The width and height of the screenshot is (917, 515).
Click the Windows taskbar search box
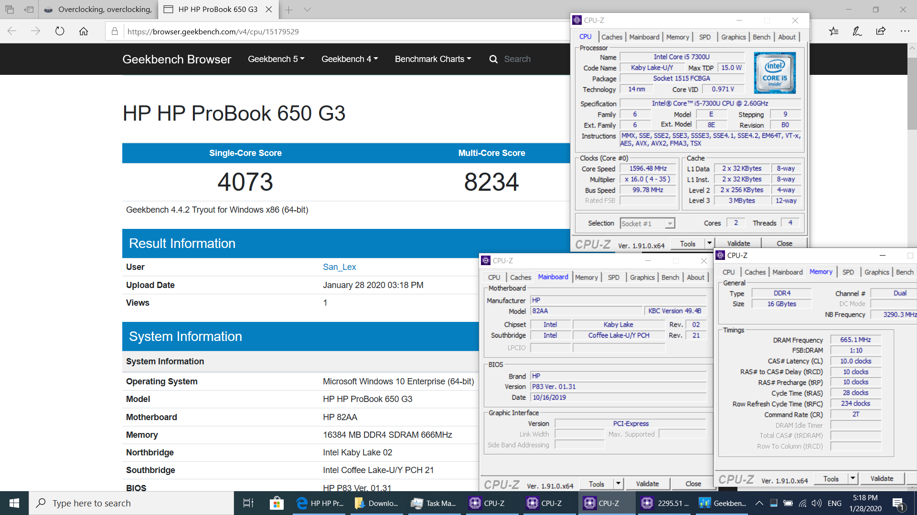[x=131, y=503]
